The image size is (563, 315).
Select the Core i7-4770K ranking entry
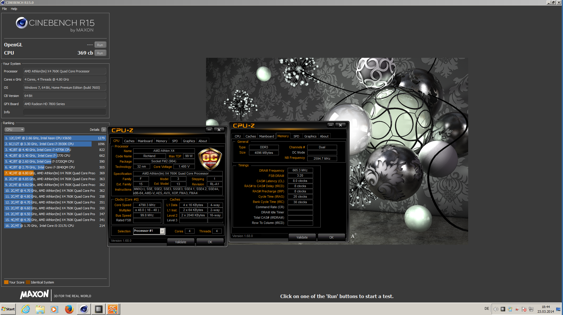[55, 150]
